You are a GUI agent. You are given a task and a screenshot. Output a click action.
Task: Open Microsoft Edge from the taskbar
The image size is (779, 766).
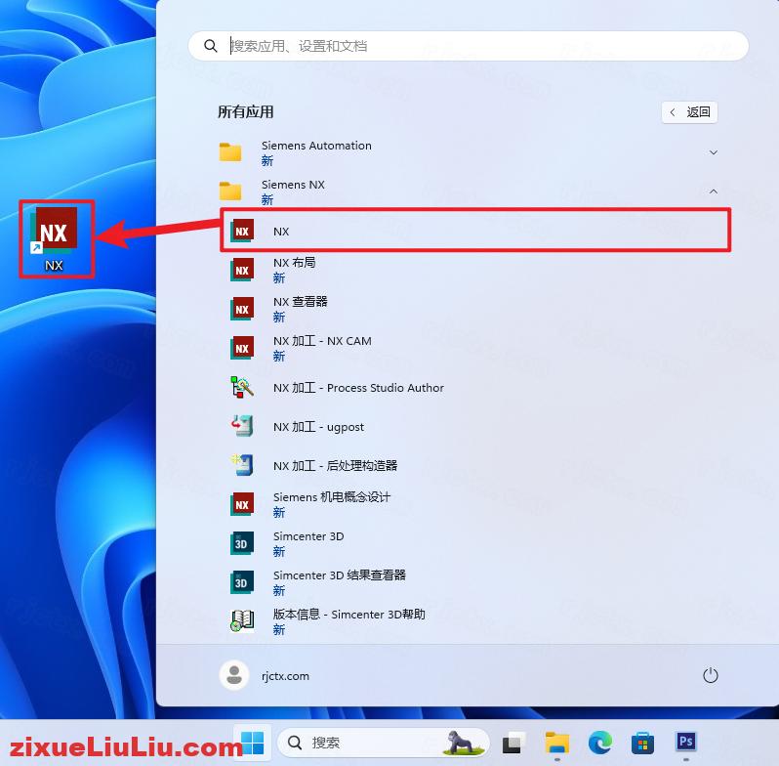point(600,743)
